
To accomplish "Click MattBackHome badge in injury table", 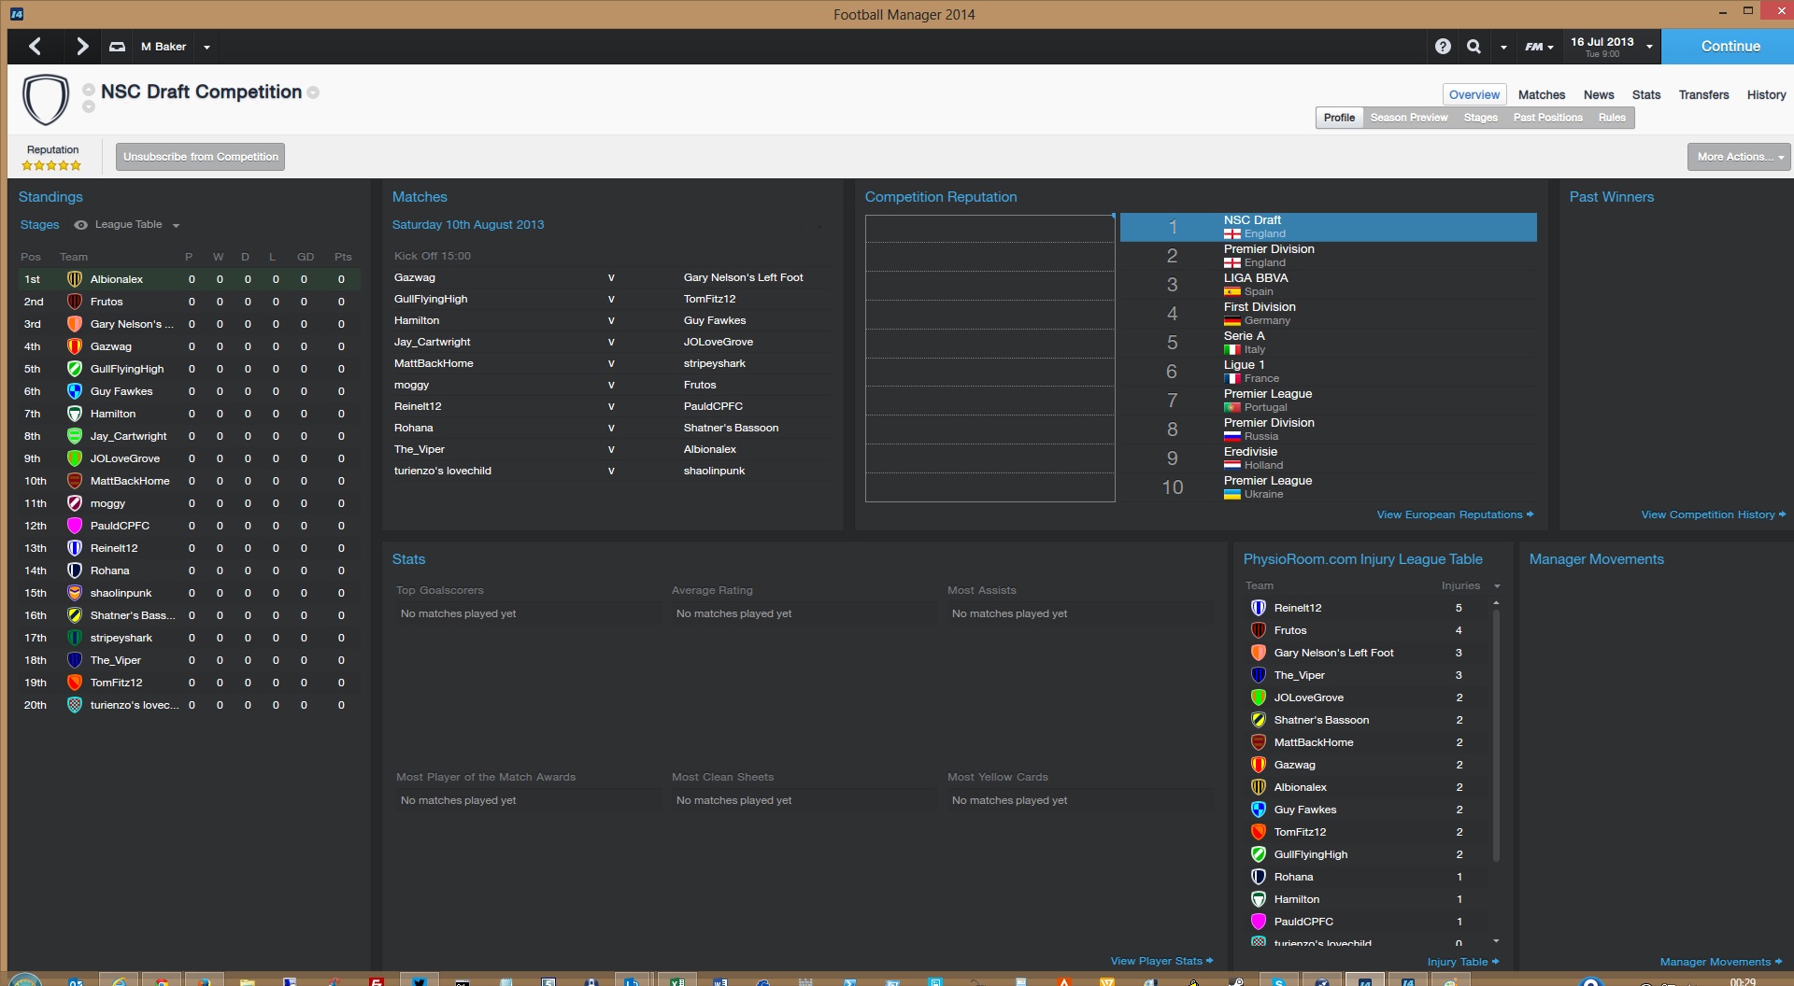I will (x=1259, y=742).
